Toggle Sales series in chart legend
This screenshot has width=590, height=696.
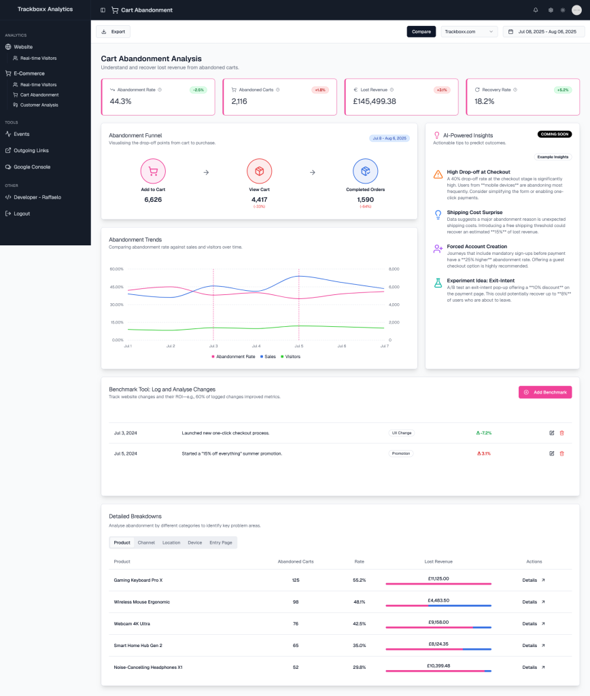tap(268, 356)
